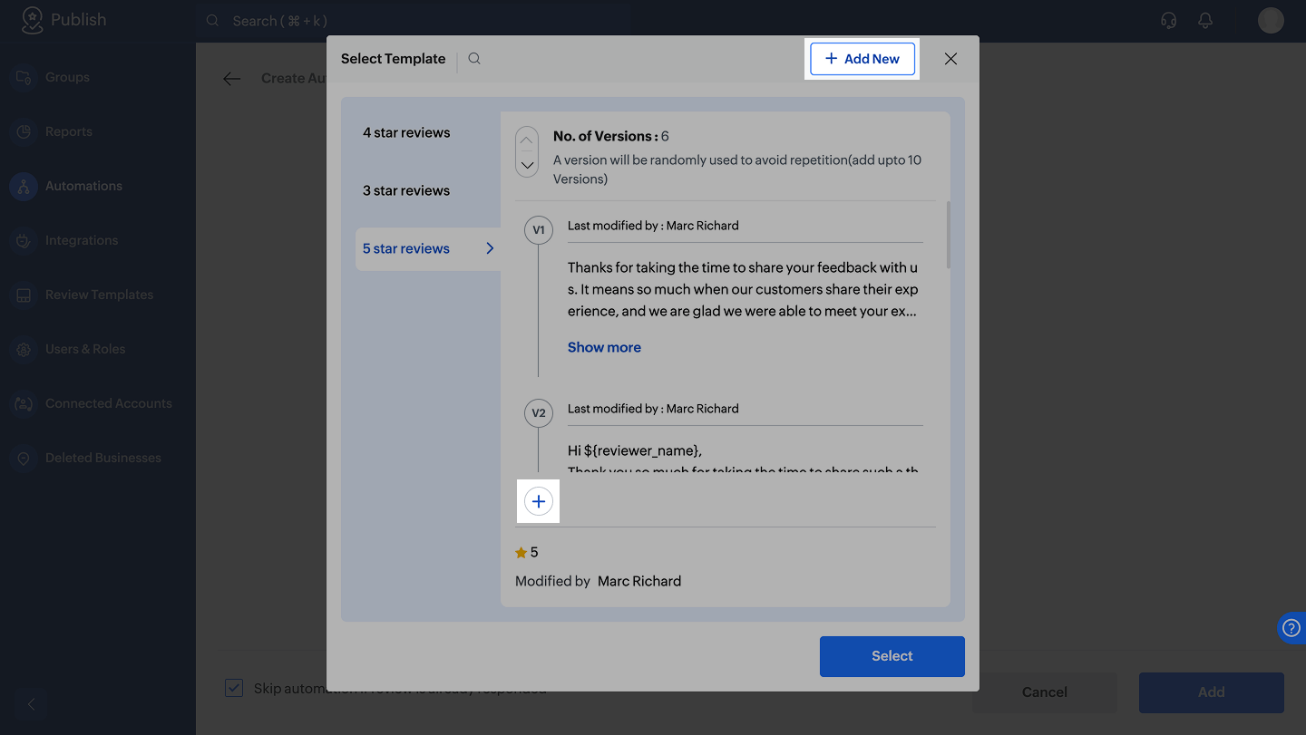Collapse the left sidebar using the arrow
This screenshot has width=1306, height=735.
pyautogui.click(x=32, y=704)
